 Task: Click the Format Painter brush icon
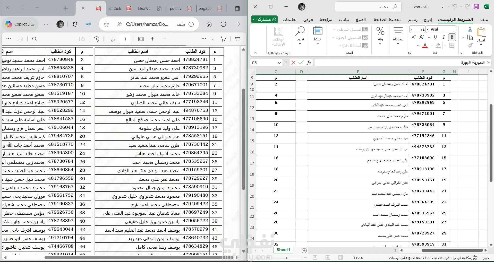470,46
